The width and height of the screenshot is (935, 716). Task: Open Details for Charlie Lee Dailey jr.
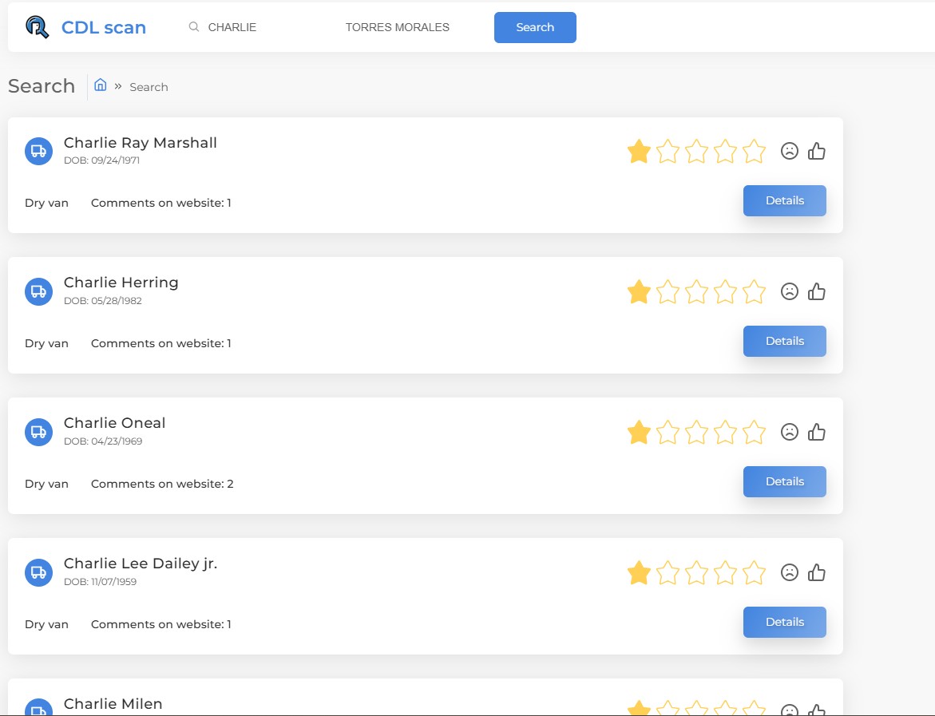coord(784,622)
